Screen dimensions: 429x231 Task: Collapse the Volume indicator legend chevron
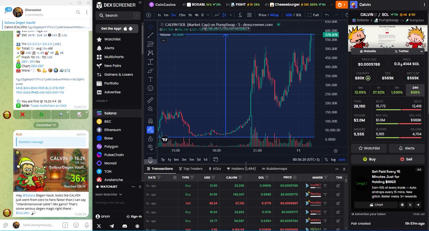tap(163, 40)
